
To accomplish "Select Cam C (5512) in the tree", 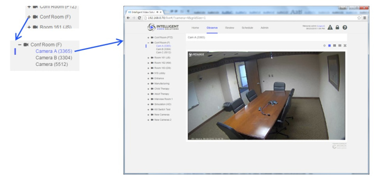I will (x=164, y=53).
